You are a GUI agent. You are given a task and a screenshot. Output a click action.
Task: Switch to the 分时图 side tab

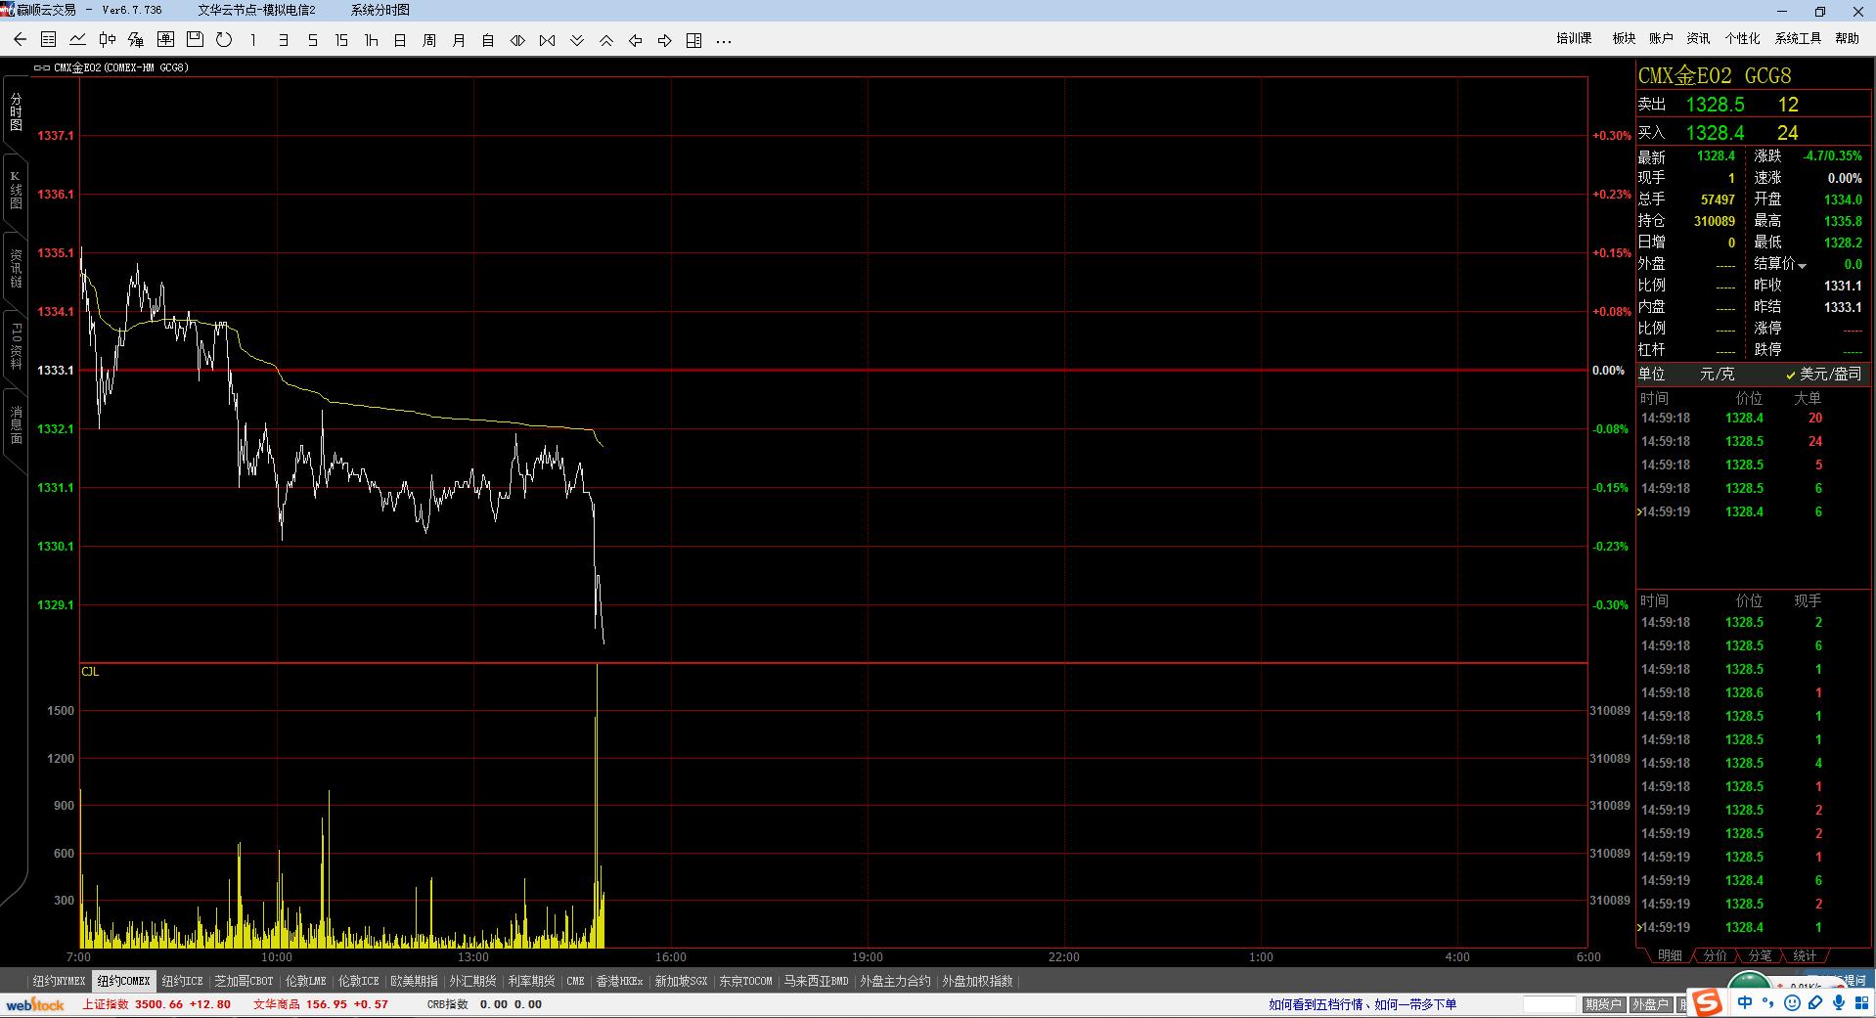click(x=15, y=113)
